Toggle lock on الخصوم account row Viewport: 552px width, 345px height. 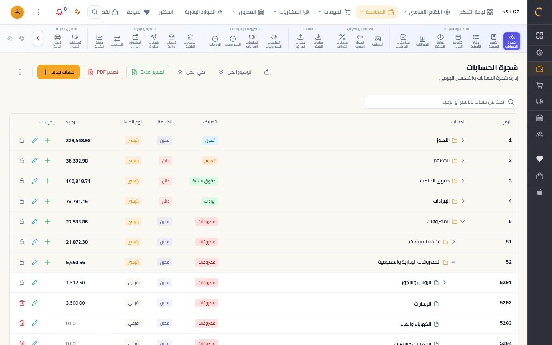[22, 161]
